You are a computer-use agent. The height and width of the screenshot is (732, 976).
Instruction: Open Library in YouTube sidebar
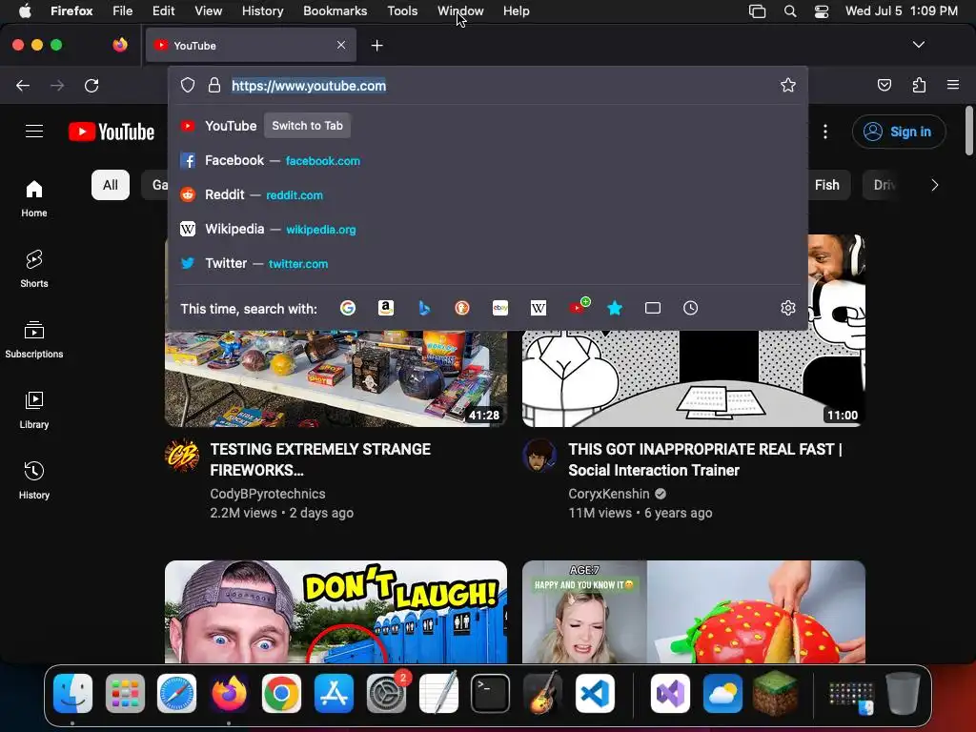[x=34, y=410]
